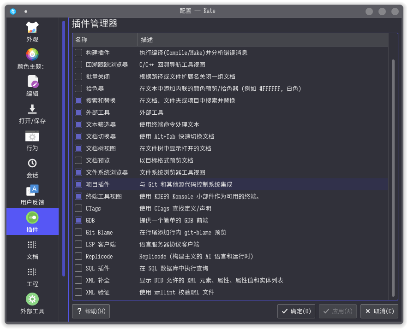Toggle the 项目插件 checkbox
408x329 pixels.
pyautogui.click(x=78, y=184)
